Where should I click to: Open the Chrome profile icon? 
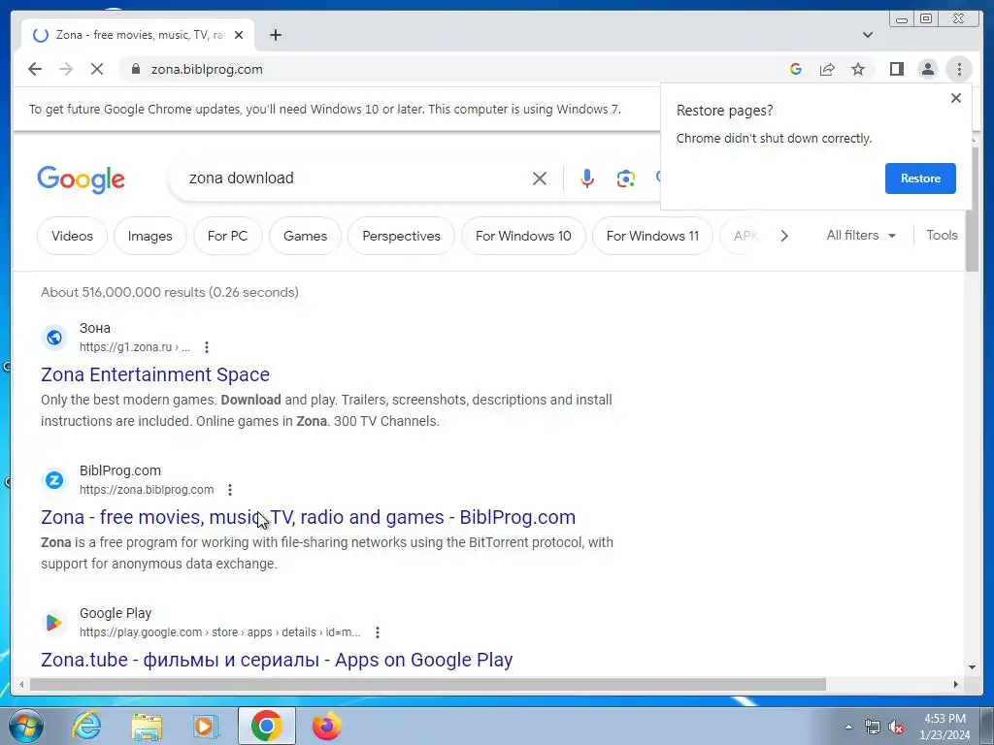[x=927, y=69]
